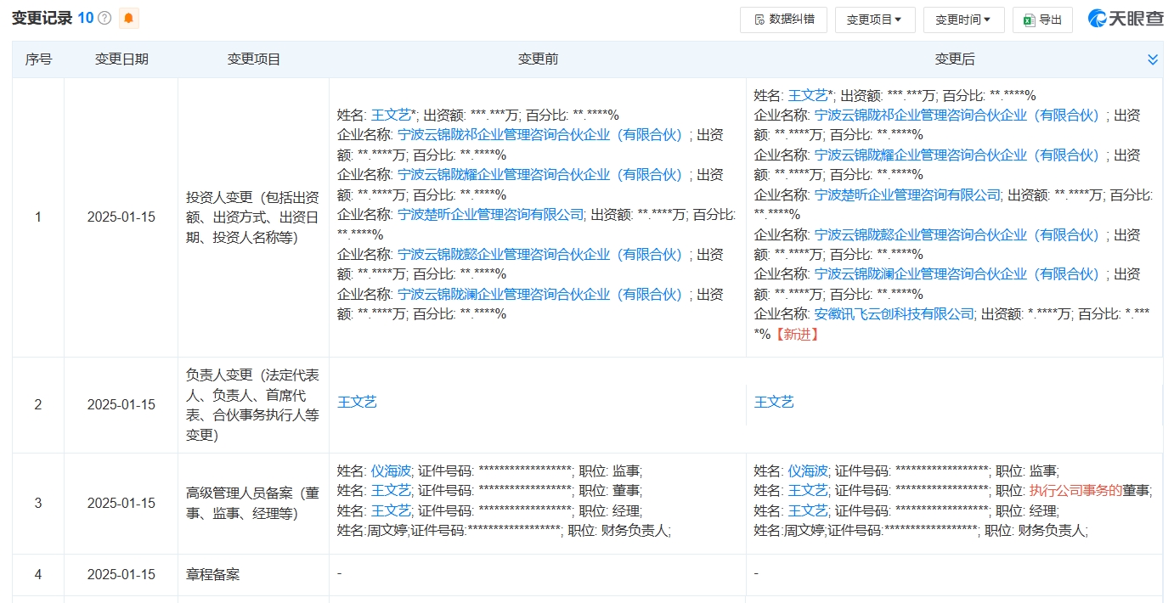Click the green Excel icon on the 导出 button
Viewport: 1174px width, 603px height.
point(1030,19)
